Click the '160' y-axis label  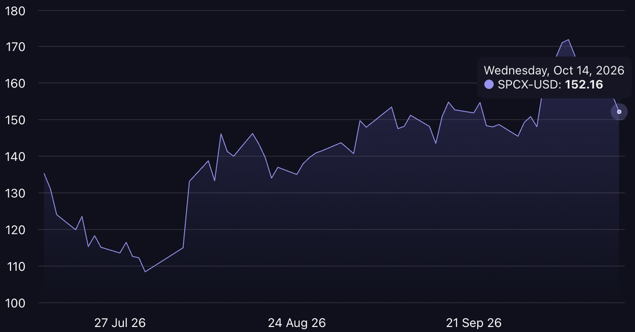pyautogui.click(x=16, y=84)
